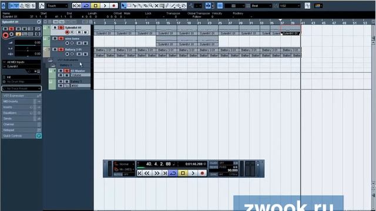Image resolution: width=376 pixels, height=211 pixels.
Task: Expand the MIDI Inserts inspector tab
Action: coord(22,101)
